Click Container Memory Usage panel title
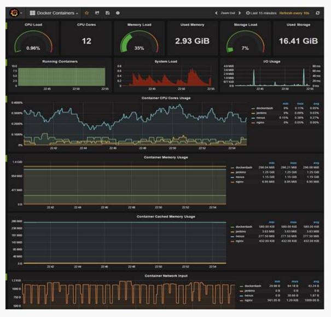The image size is (331, 317). pyautogui.click(x=166, y=157)
